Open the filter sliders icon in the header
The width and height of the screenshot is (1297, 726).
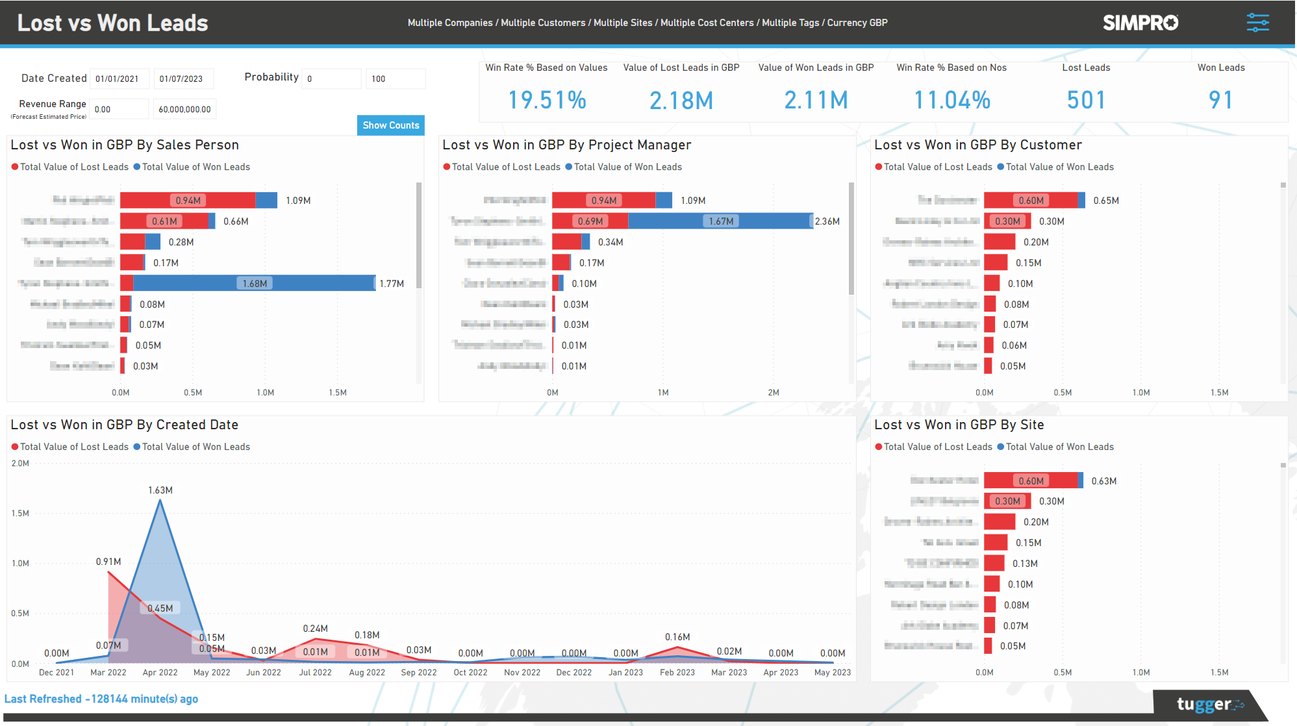1257,22
